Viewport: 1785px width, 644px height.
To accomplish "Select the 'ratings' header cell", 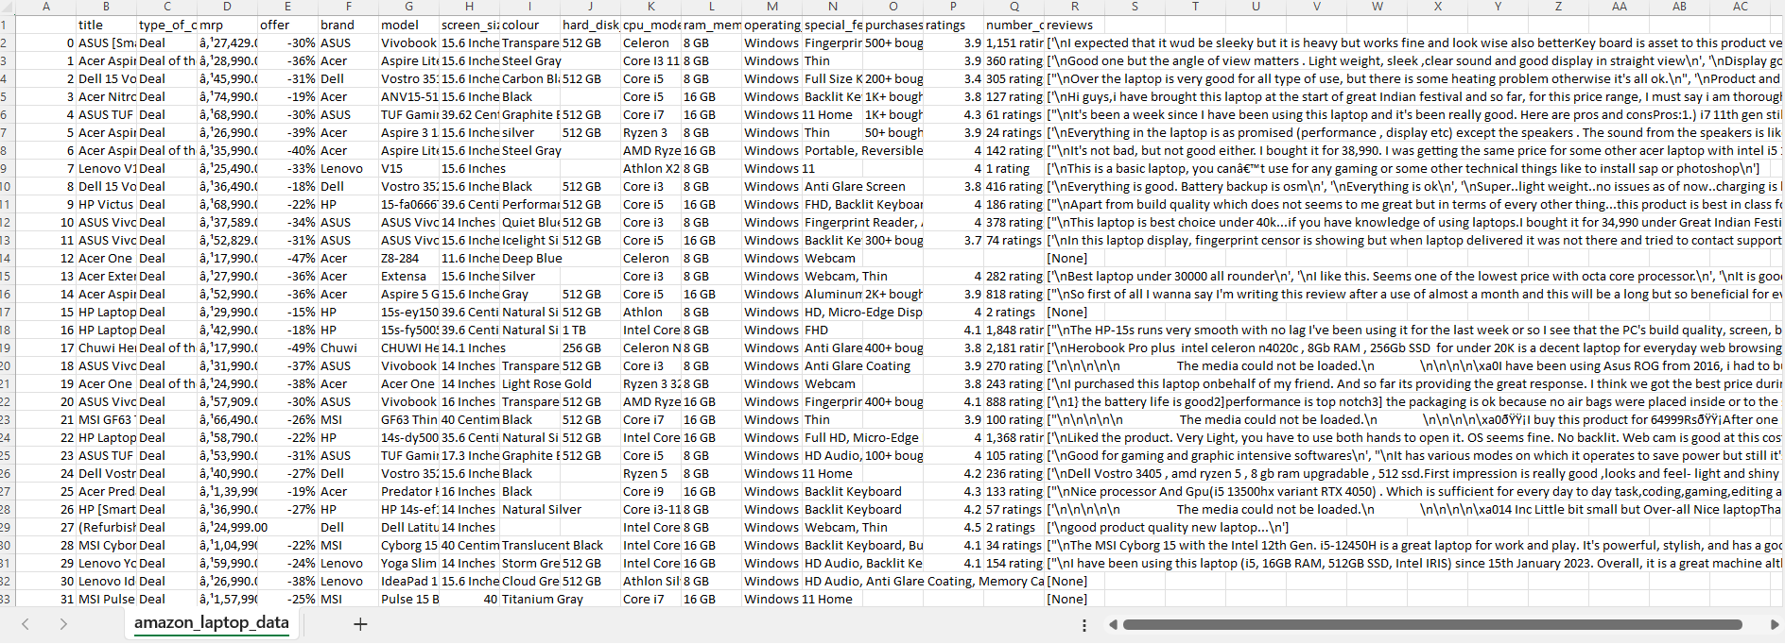I will point(953,25).
